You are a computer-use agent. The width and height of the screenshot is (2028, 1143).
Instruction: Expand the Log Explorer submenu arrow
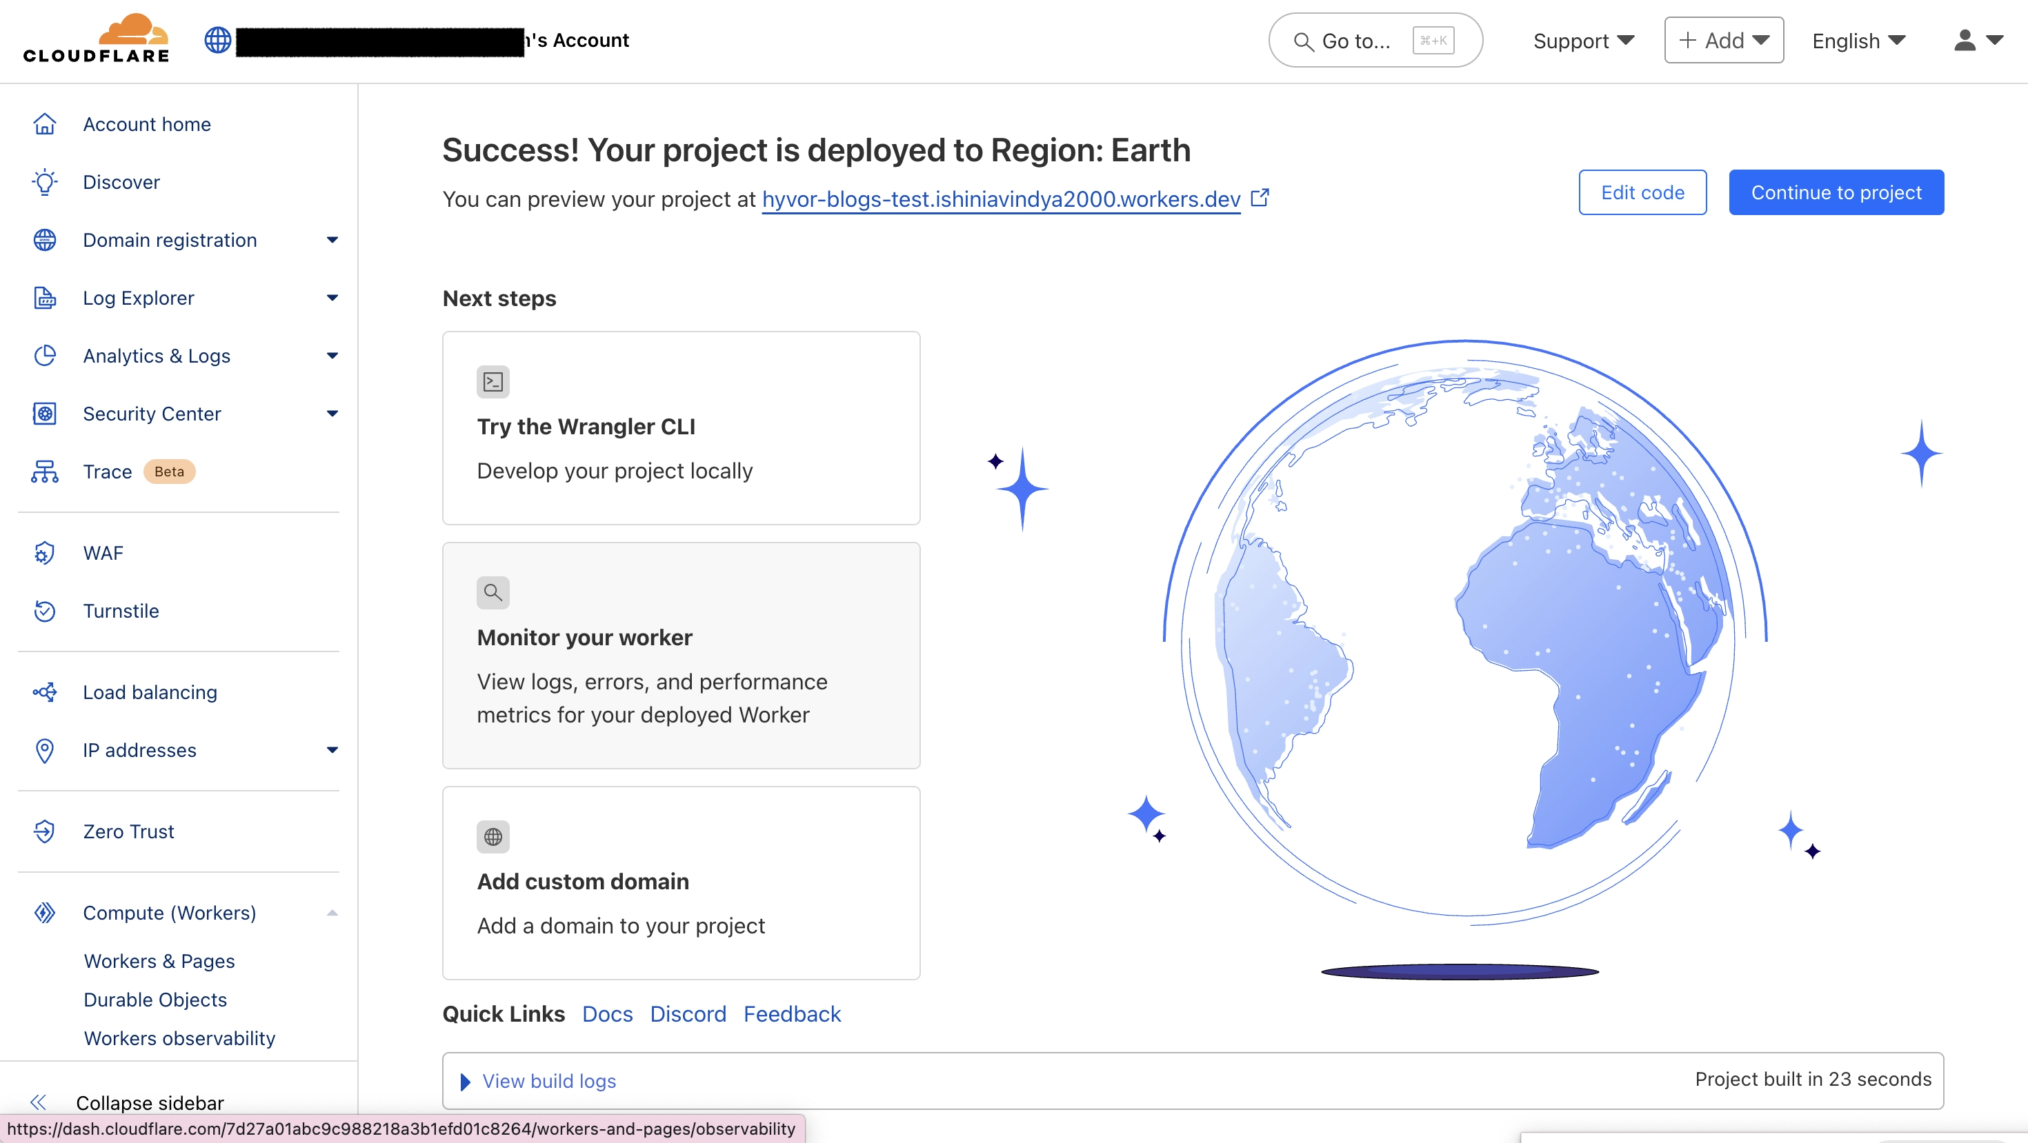(x=332, y=298)
